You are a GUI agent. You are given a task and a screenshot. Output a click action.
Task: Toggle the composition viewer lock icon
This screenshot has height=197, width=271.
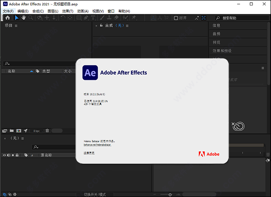click(101, 26)
